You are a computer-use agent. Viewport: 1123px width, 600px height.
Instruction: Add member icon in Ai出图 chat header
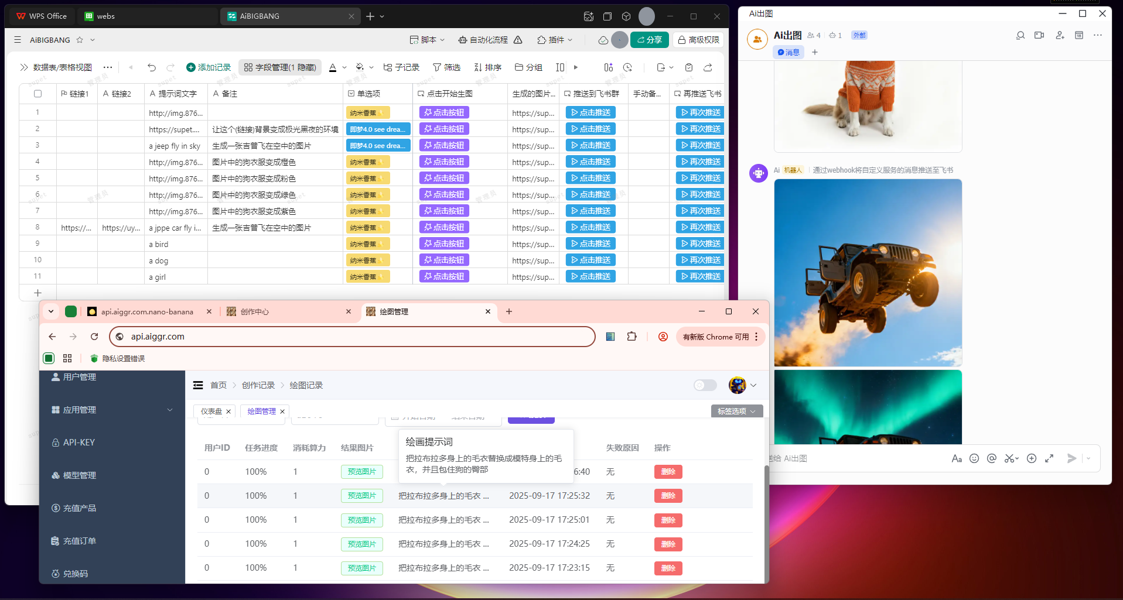(1060, 35)
